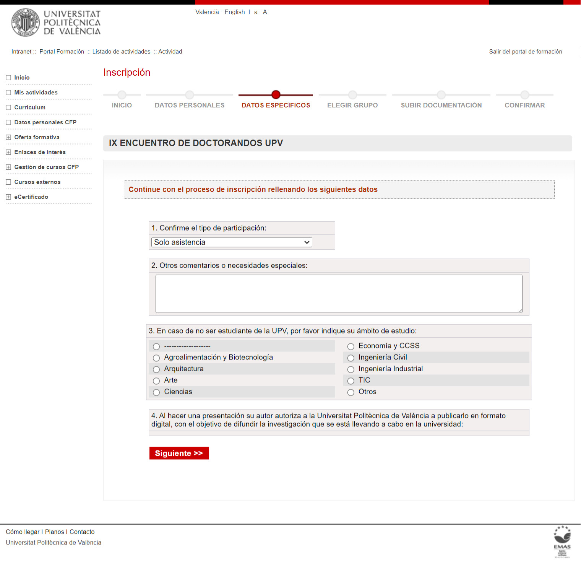581x569 pixels.
Task: Click the small 'a' decrease font size icon
Action: click(256, 12)
